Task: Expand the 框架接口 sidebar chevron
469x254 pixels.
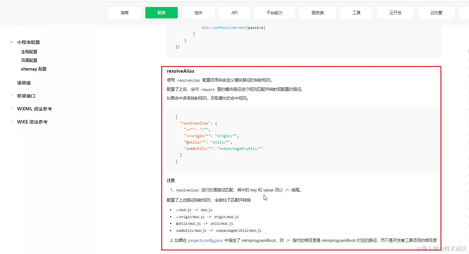Action: 11,96
